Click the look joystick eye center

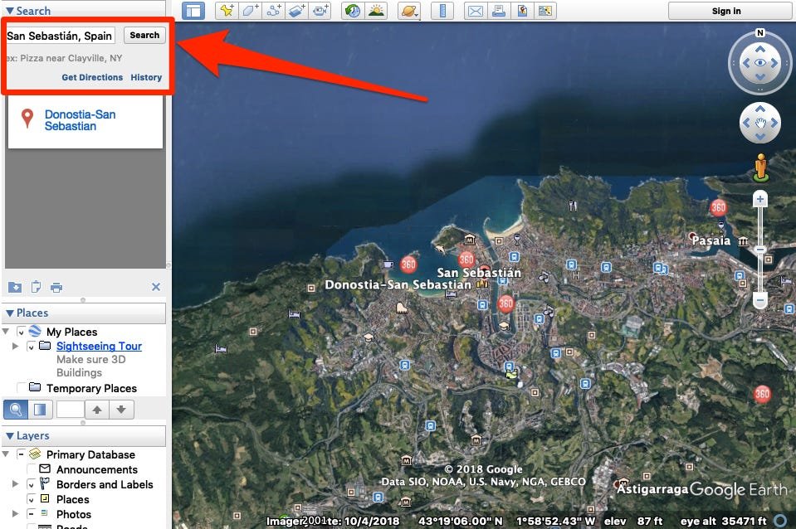760,63
